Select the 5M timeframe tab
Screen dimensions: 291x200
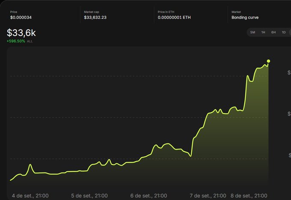tap(252, 32)
